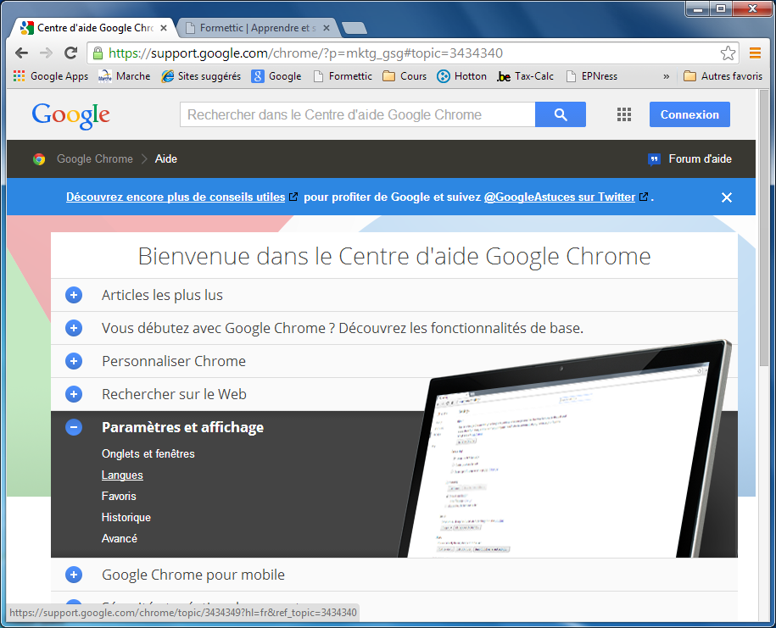Open the Sites suggérés bookmark
Viewport: 776px width, 628px height.
click(x=202, y=76)
